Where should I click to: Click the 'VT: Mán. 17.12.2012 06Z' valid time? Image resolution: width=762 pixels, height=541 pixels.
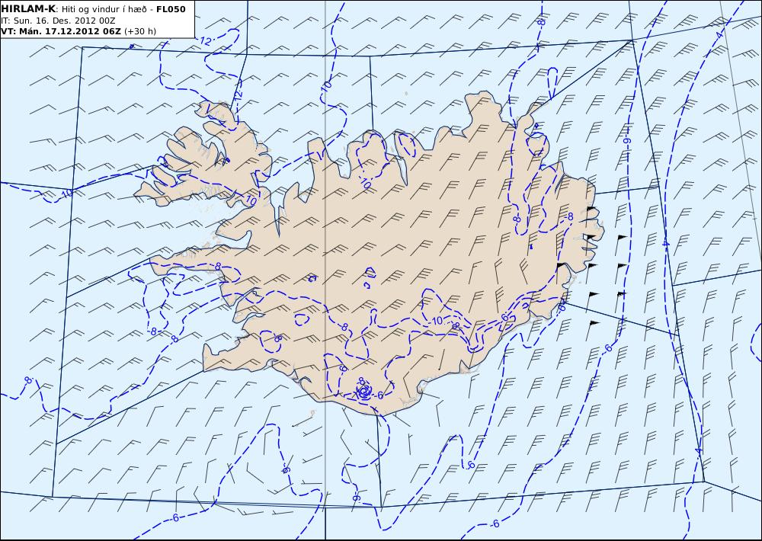coord(61,31)
